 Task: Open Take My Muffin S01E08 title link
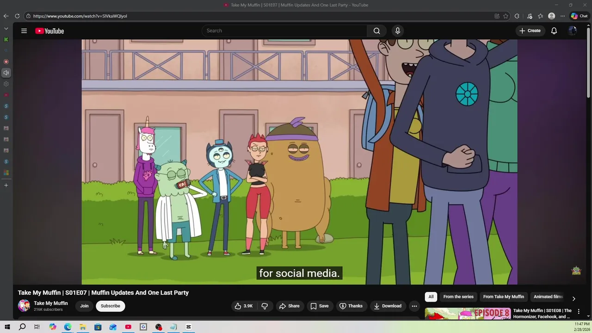tap(543, 314)
